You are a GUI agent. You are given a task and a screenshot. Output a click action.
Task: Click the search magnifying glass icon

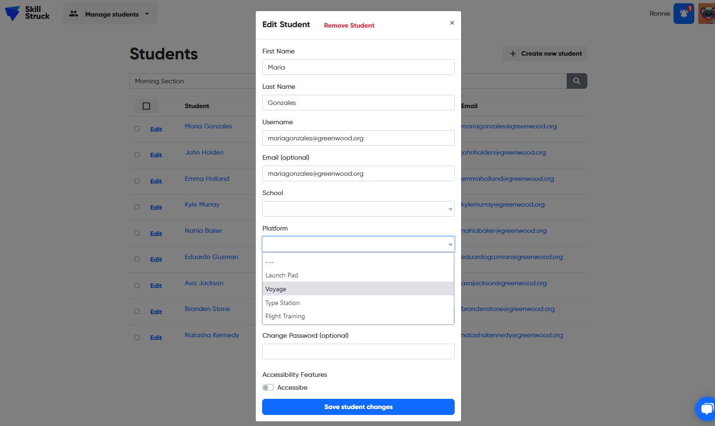point(576,81)
